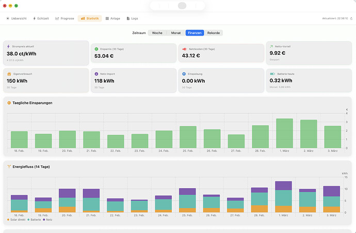The width and height of the screenshot is (356, 233).
Task: Click the battery icon for Batterie heute
Action: pos(272,74)
